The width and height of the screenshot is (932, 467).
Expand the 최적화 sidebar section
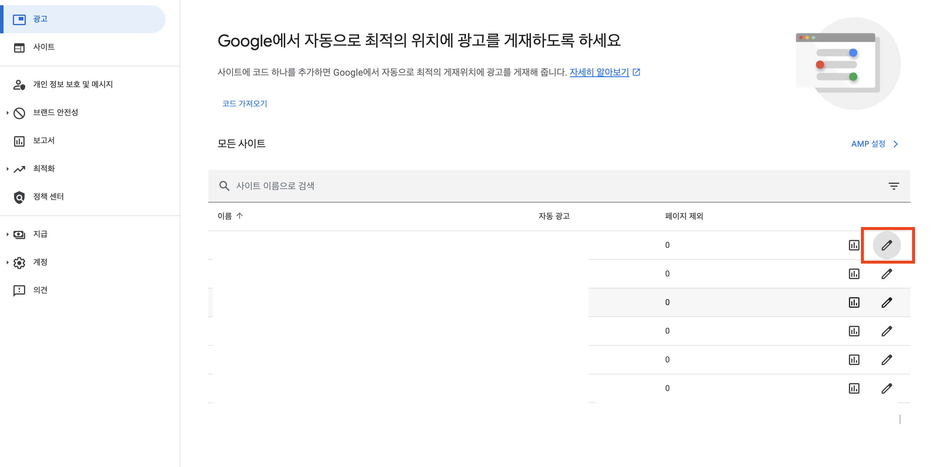19,168
